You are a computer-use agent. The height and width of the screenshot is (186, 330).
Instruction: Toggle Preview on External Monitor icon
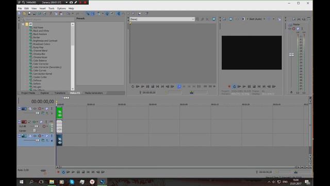click(x=230, y=19)
